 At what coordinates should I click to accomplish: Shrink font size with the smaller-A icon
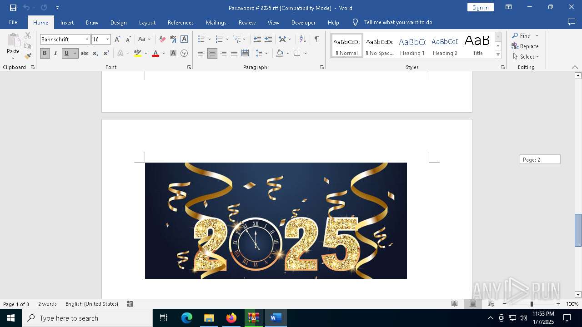pyautogui.click(x=128, y=39)
